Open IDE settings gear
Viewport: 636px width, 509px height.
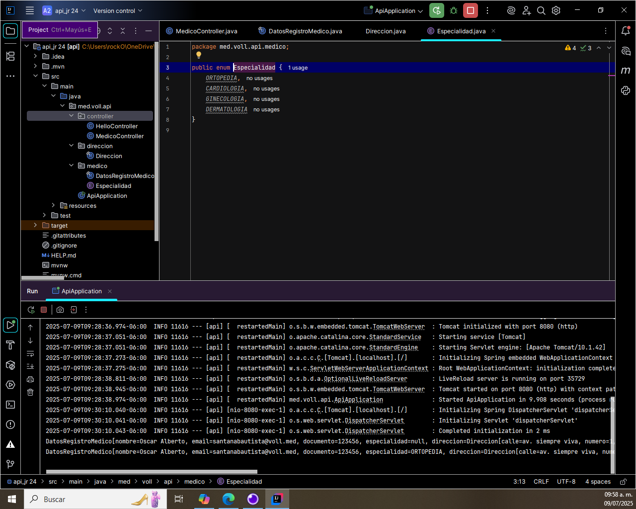pyautogui.click(x=556, y=10)
